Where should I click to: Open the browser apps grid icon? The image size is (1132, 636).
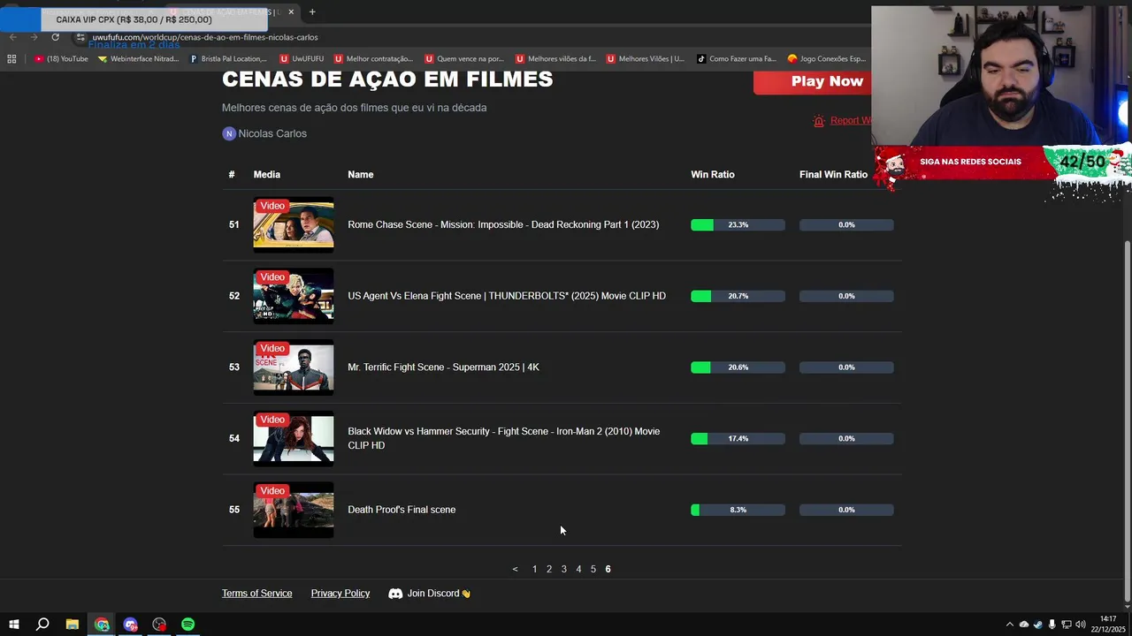[11, 59]
